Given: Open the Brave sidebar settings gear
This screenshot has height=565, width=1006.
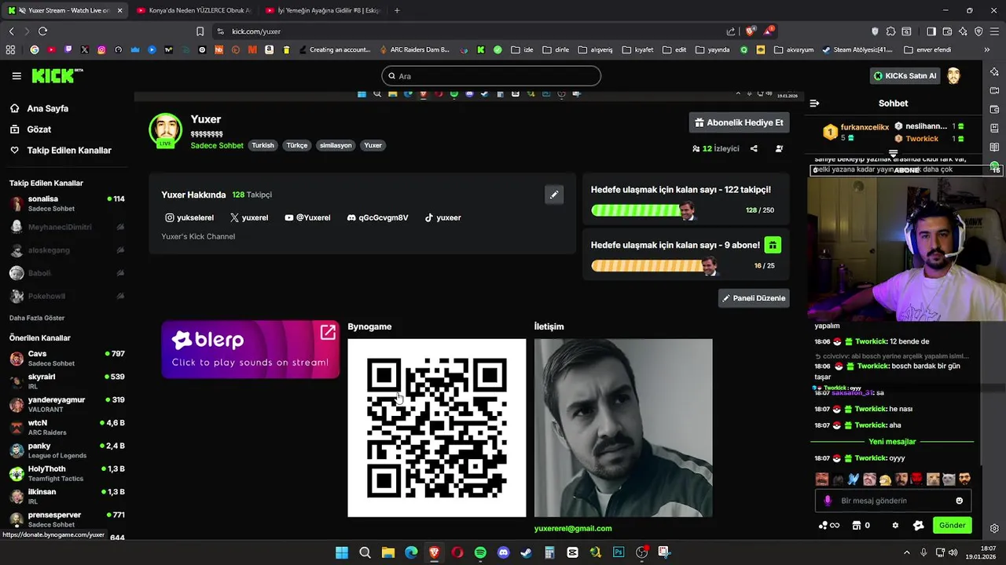Looking at the screenshot, I should 994,528.
